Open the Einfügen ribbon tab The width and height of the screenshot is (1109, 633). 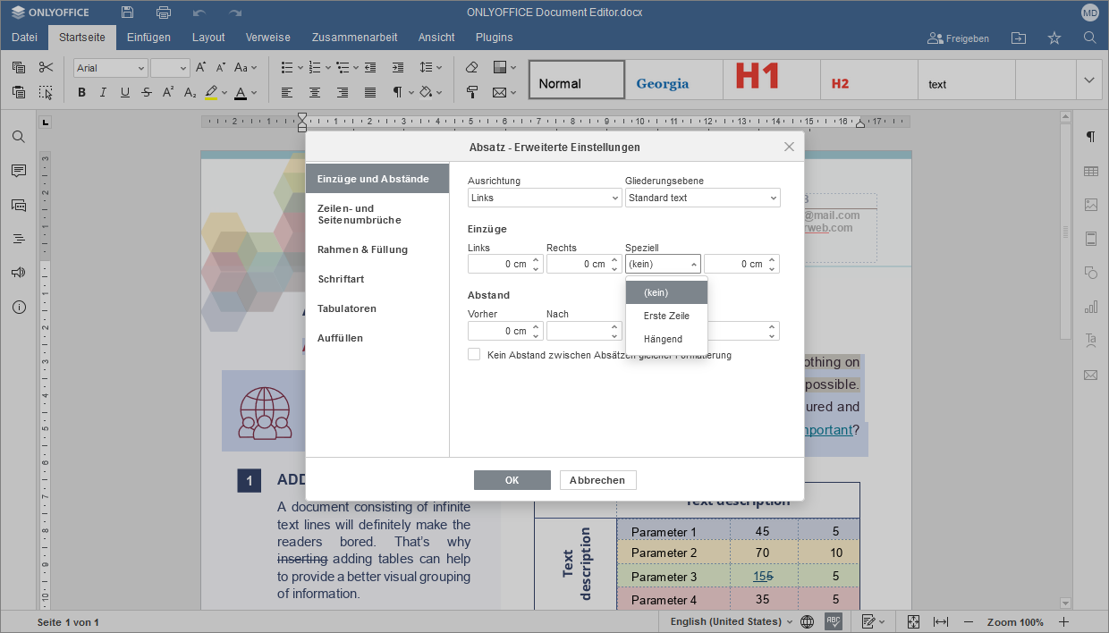point(148,38)
